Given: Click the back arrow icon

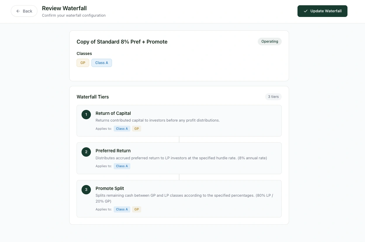Looking at the screenshot, I should tap(18, 11).
